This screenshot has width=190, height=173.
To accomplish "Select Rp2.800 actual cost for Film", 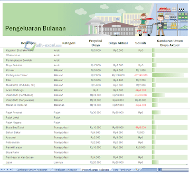I will (x=118, y=80).
